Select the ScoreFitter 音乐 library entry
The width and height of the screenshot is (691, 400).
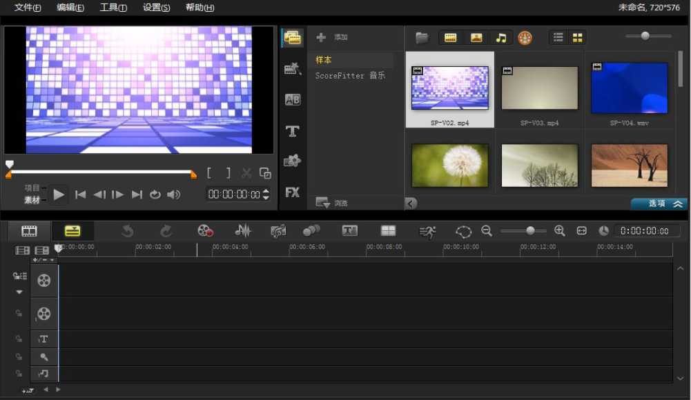(351, 76)
